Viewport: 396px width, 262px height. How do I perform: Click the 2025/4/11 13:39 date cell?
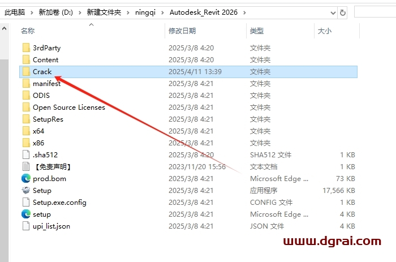(195, 72)
